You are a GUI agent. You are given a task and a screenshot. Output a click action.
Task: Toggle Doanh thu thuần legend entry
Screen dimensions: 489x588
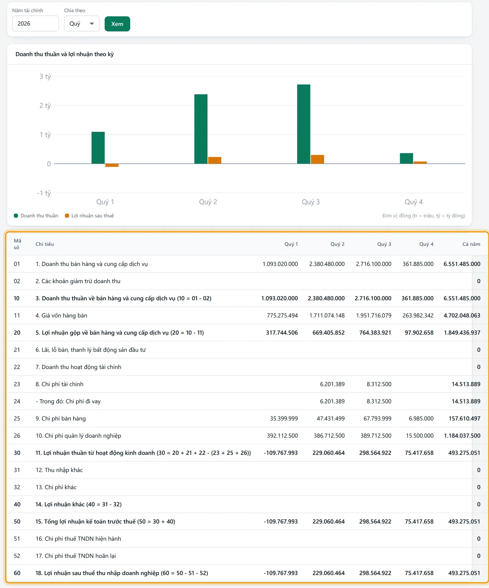tap(36, 216)
